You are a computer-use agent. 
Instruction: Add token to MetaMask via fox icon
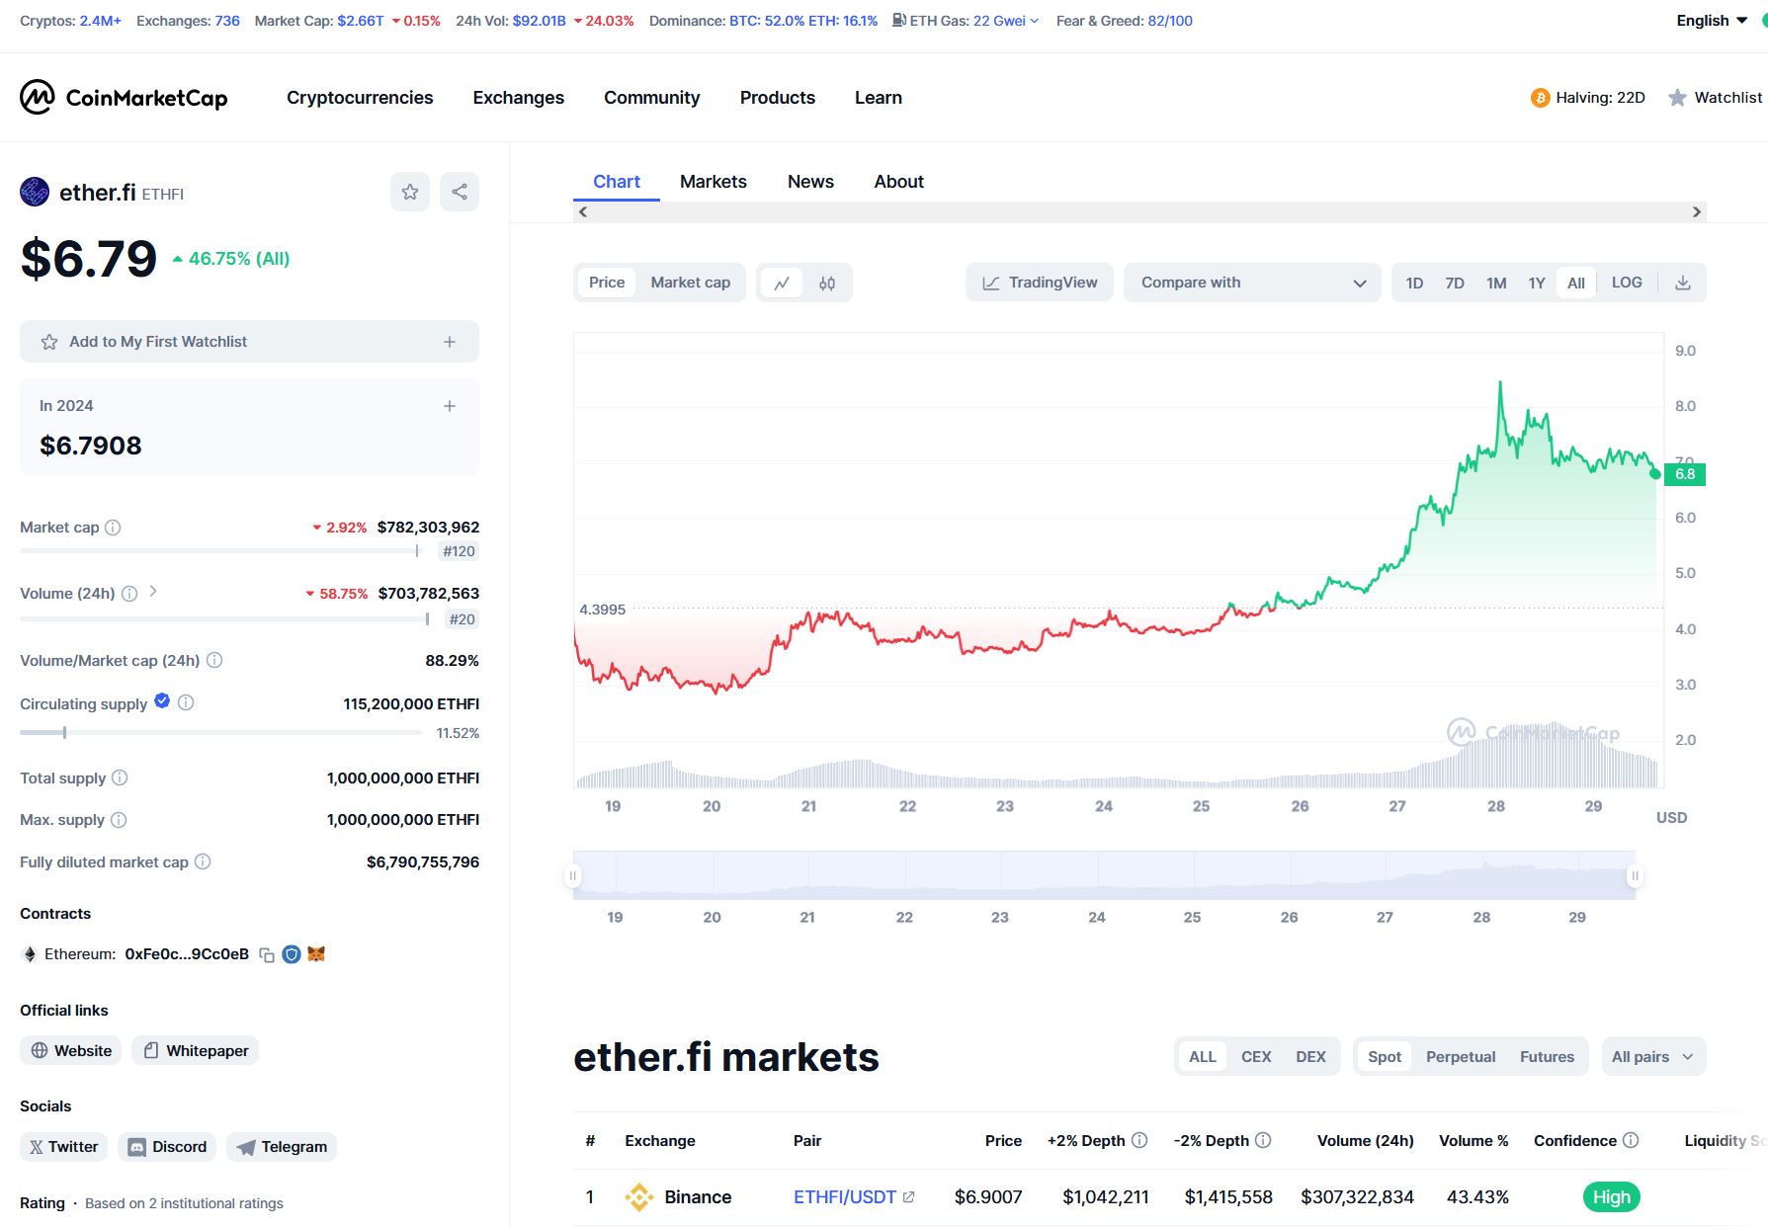pyautogui.click(x=316, y=954)
